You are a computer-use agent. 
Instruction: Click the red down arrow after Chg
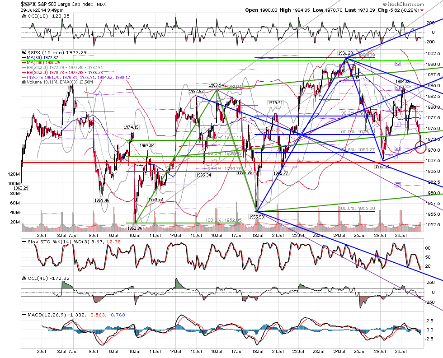pyautogui.click(x=422, y=10)
